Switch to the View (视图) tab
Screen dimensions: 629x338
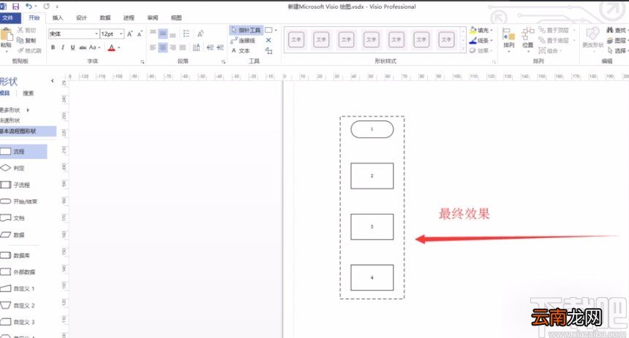176,18
